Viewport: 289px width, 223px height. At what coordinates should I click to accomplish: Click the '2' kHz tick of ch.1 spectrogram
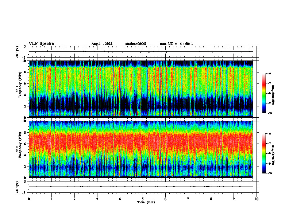tap(26, 106)
